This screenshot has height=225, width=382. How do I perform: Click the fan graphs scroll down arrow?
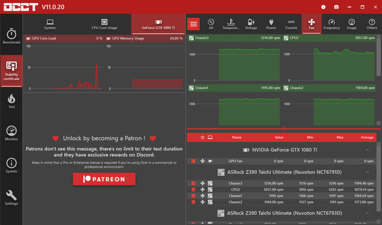tap(378, 123)
